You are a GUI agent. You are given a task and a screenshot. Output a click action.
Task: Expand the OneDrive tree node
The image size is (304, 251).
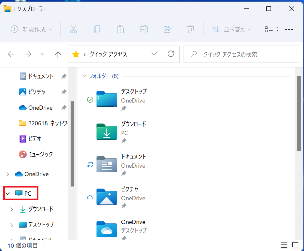(8, 174)
